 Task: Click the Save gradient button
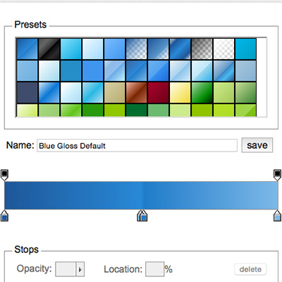pos(257,145)
